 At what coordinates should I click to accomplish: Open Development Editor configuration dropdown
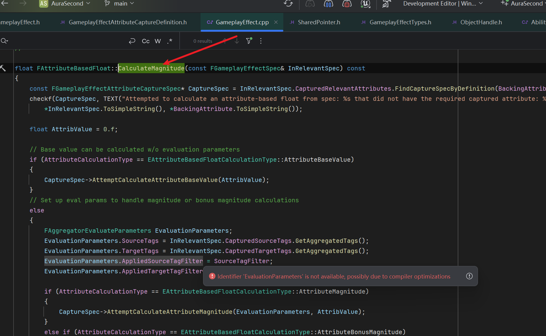point(443,4)
